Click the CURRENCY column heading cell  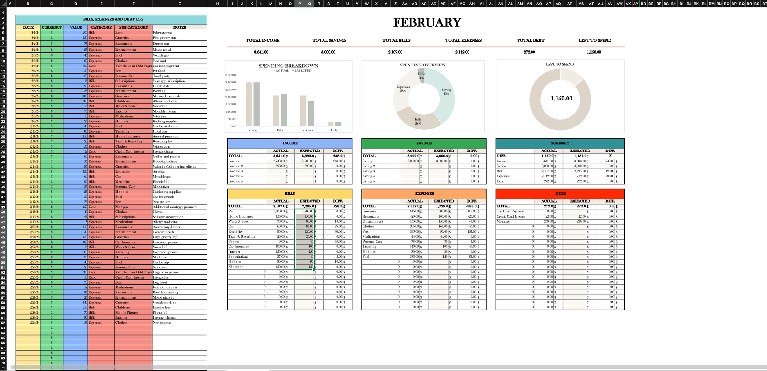coord(52,28)
